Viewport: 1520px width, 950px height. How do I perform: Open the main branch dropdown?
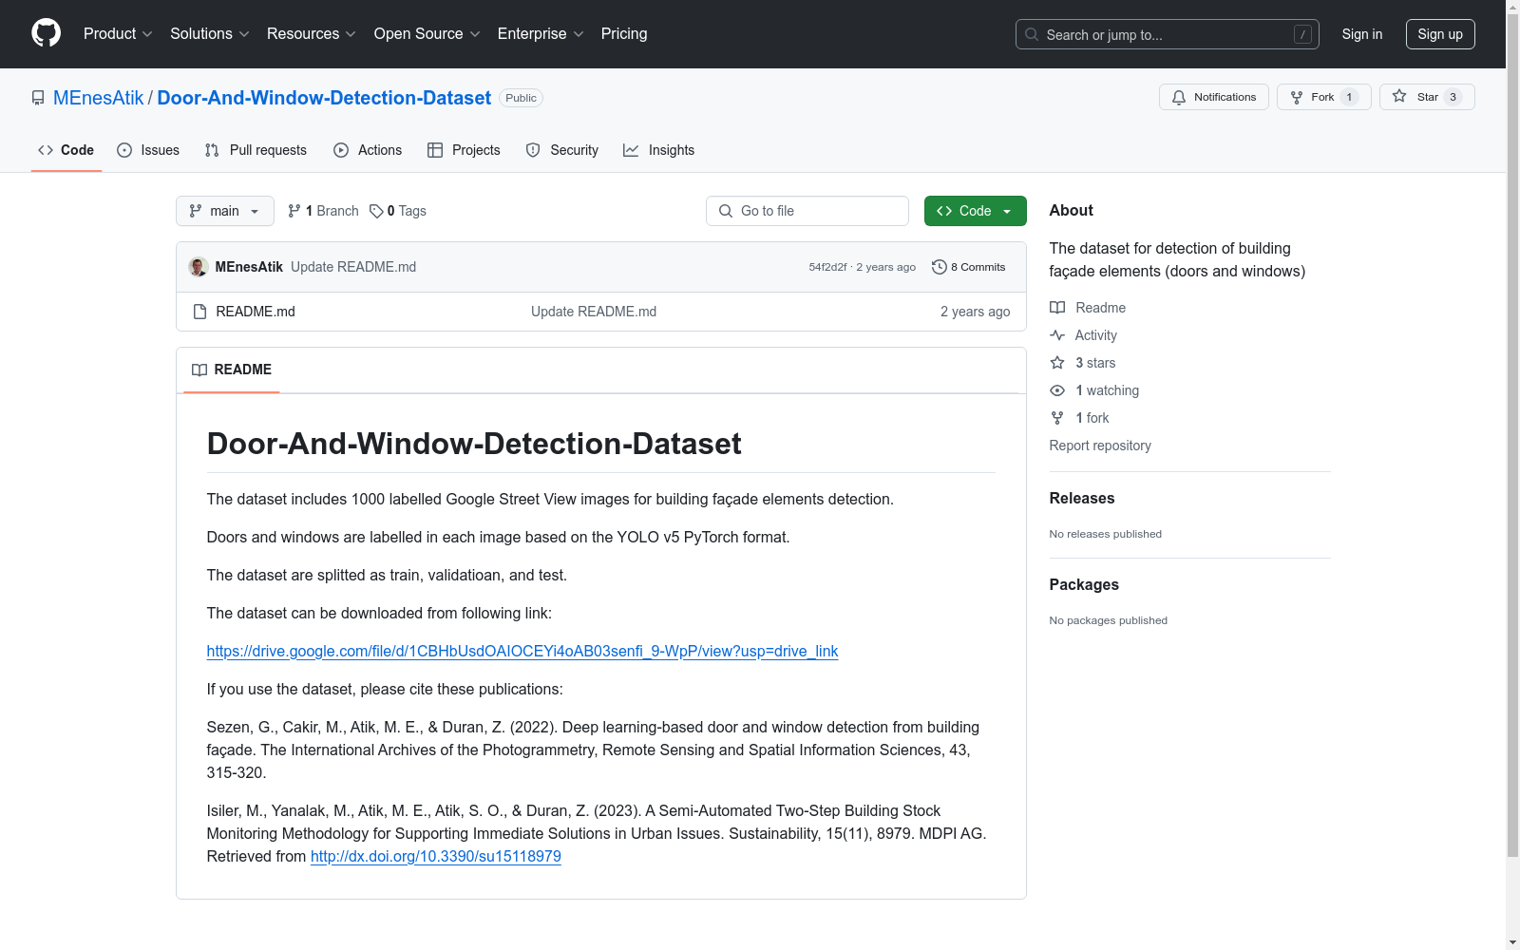[225, 211]
